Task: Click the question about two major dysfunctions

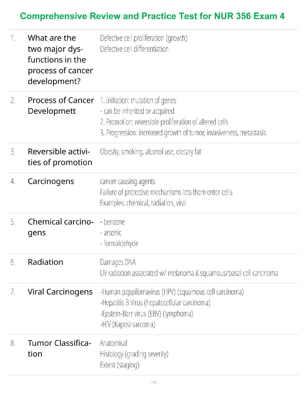Action: (x=60, y=59)
